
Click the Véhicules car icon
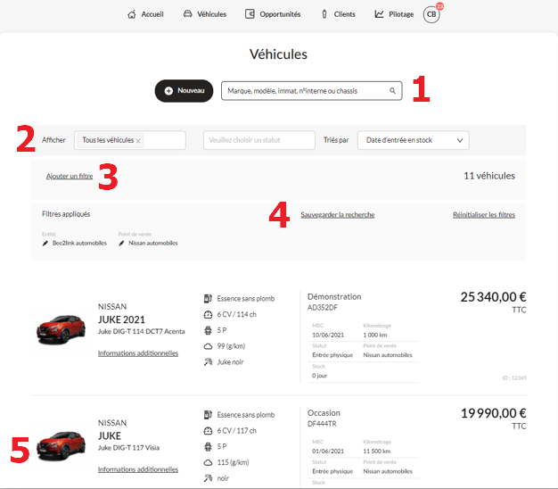click(187, 14)
